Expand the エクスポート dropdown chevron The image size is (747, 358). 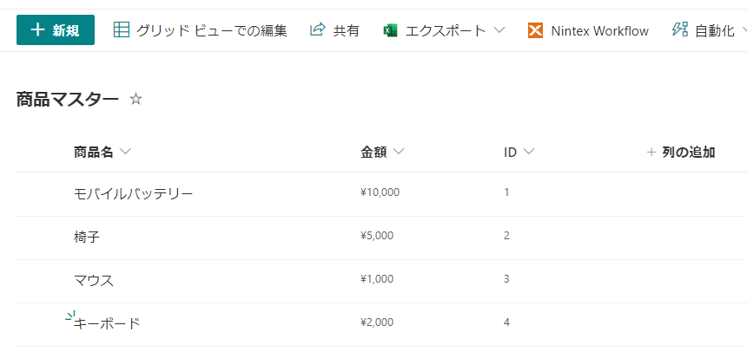[x=499, y=30]
